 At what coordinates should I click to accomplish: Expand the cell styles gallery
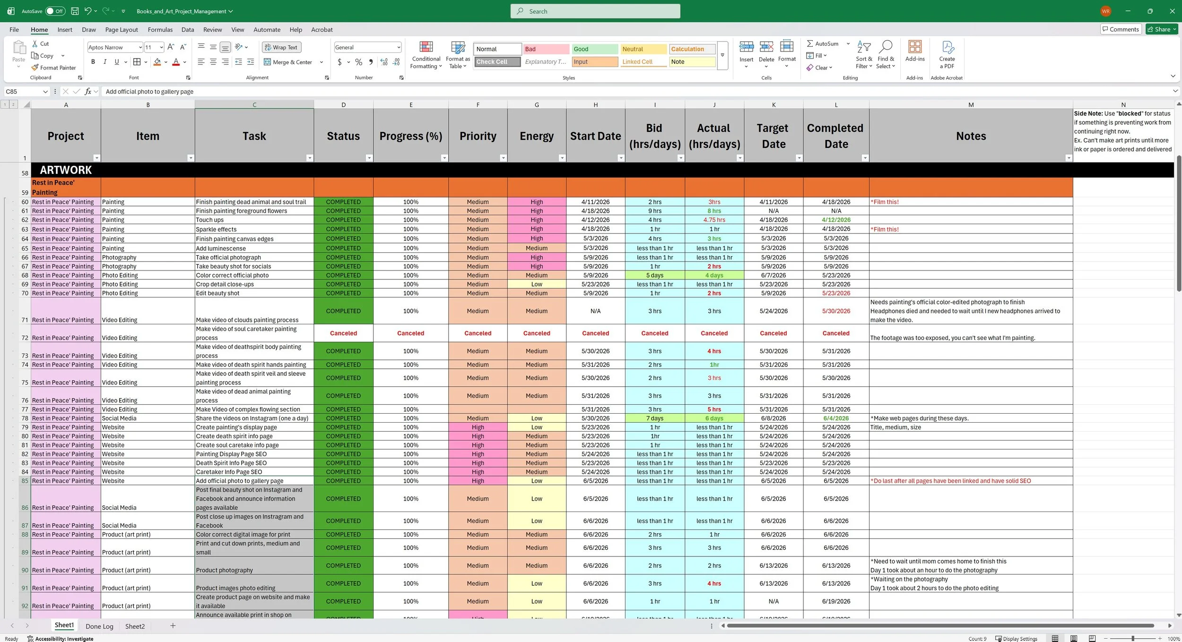tap(722, 55)
